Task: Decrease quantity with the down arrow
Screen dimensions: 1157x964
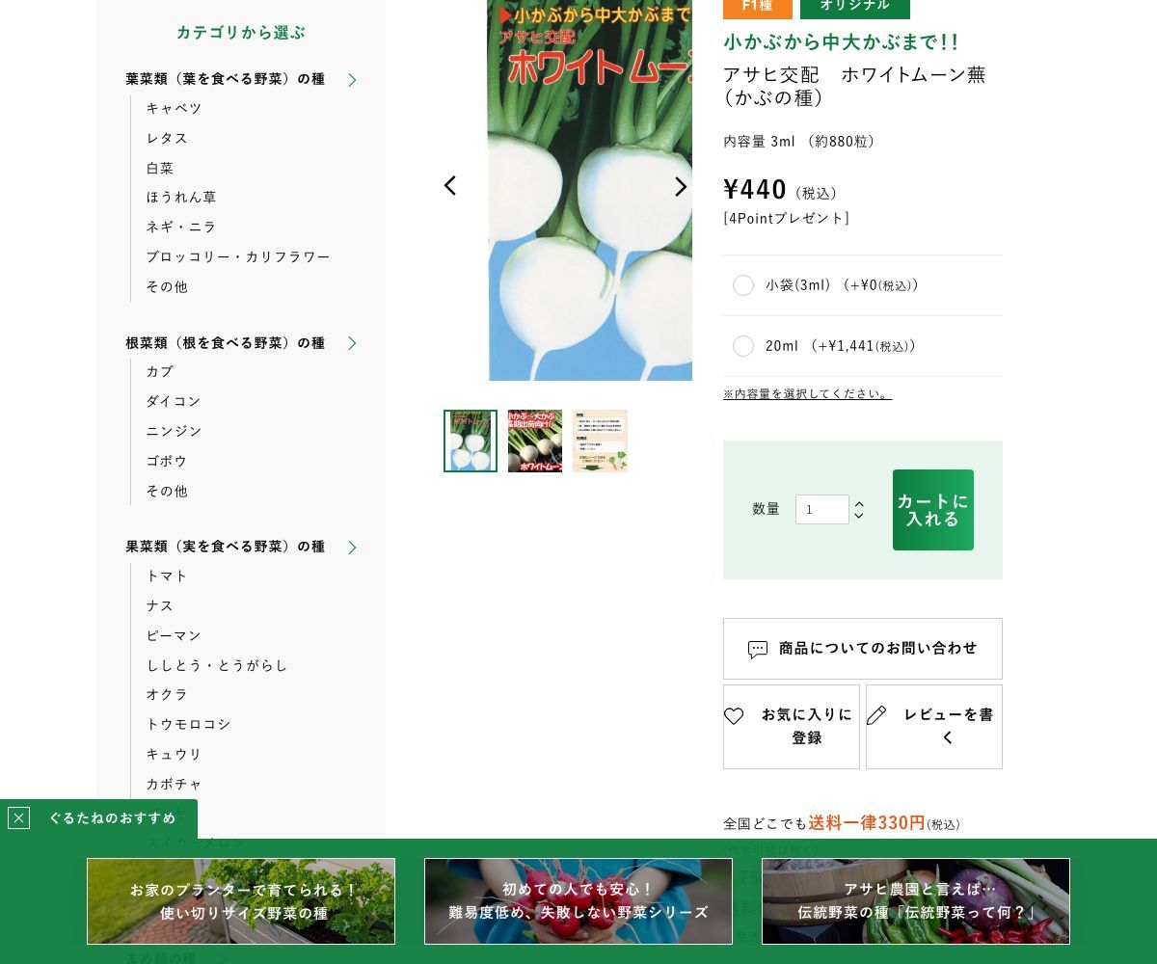Action: coord(859,517)
